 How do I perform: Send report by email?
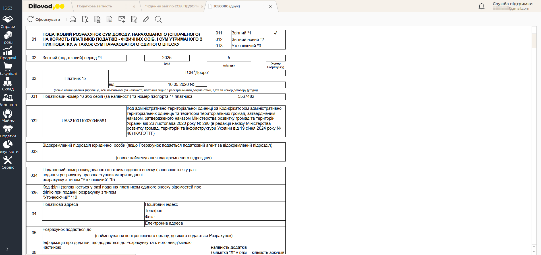pos(122,19)
